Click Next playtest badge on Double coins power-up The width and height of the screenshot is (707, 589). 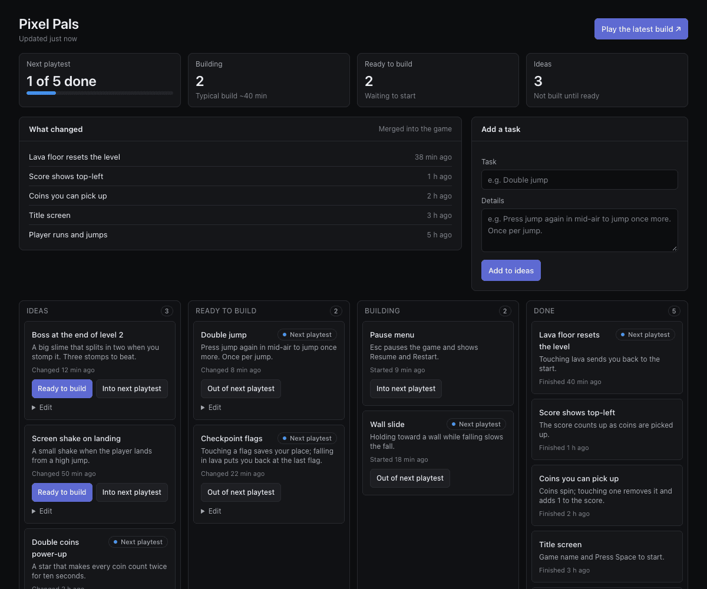tap(138, 542)
